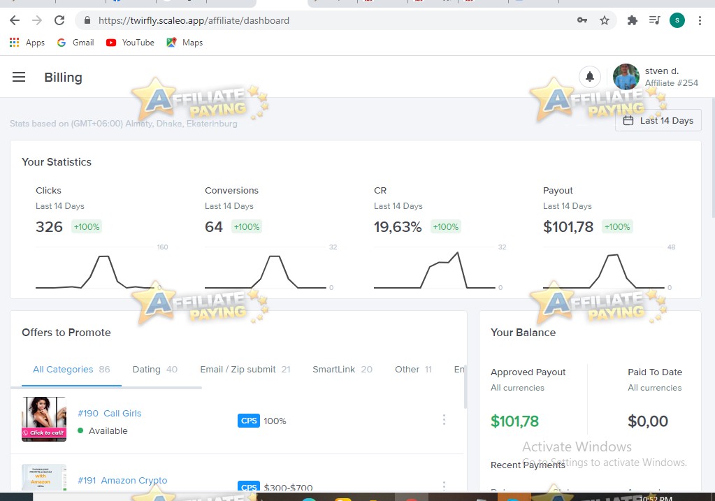Viewport: 715px width, 501px height.
Task: Open Call Girls offer thumbnail
Action: coord(44,419)
